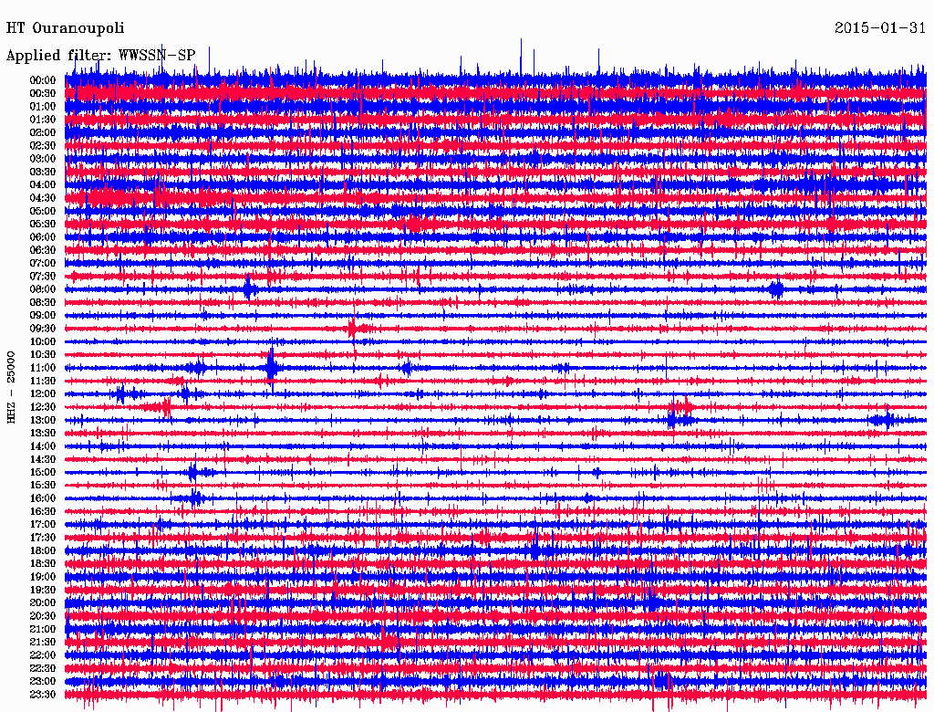Select the 09:00 time label
934x712 pixels.
point(43,316)
